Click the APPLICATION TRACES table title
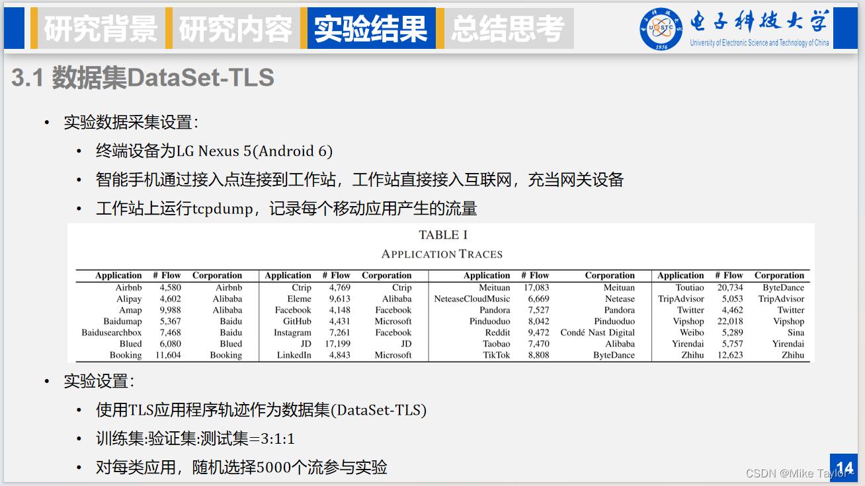The image size is (865, 486). point(442,254)
